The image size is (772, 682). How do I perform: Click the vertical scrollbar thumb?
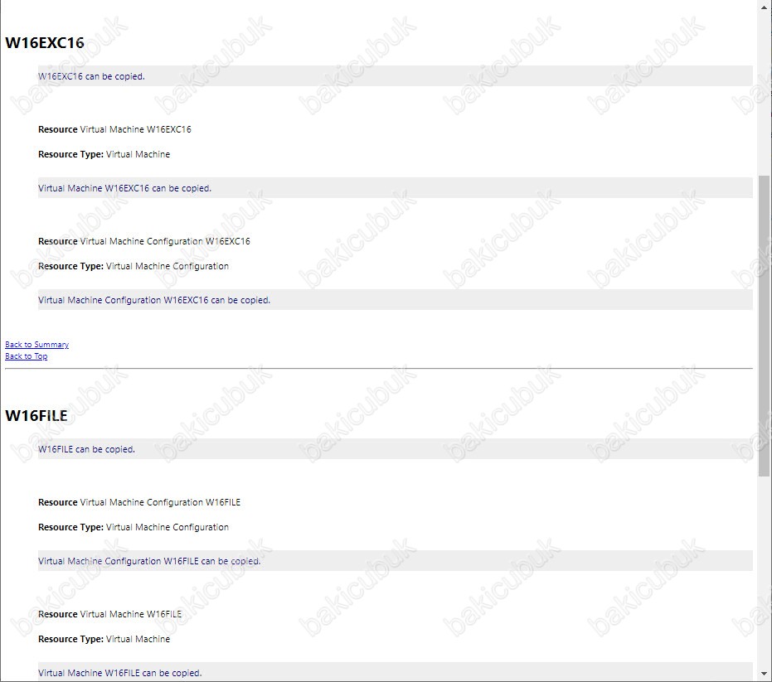click(764, 326)
